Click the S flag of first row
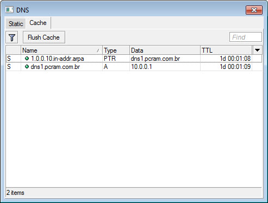 [9, 59]
